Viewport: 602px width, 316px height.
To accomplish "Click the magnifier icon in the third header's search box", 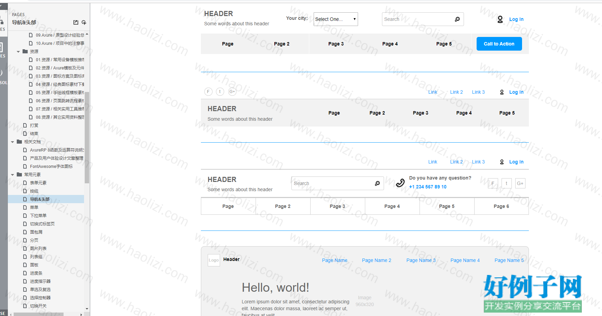I will pos(377,183).
